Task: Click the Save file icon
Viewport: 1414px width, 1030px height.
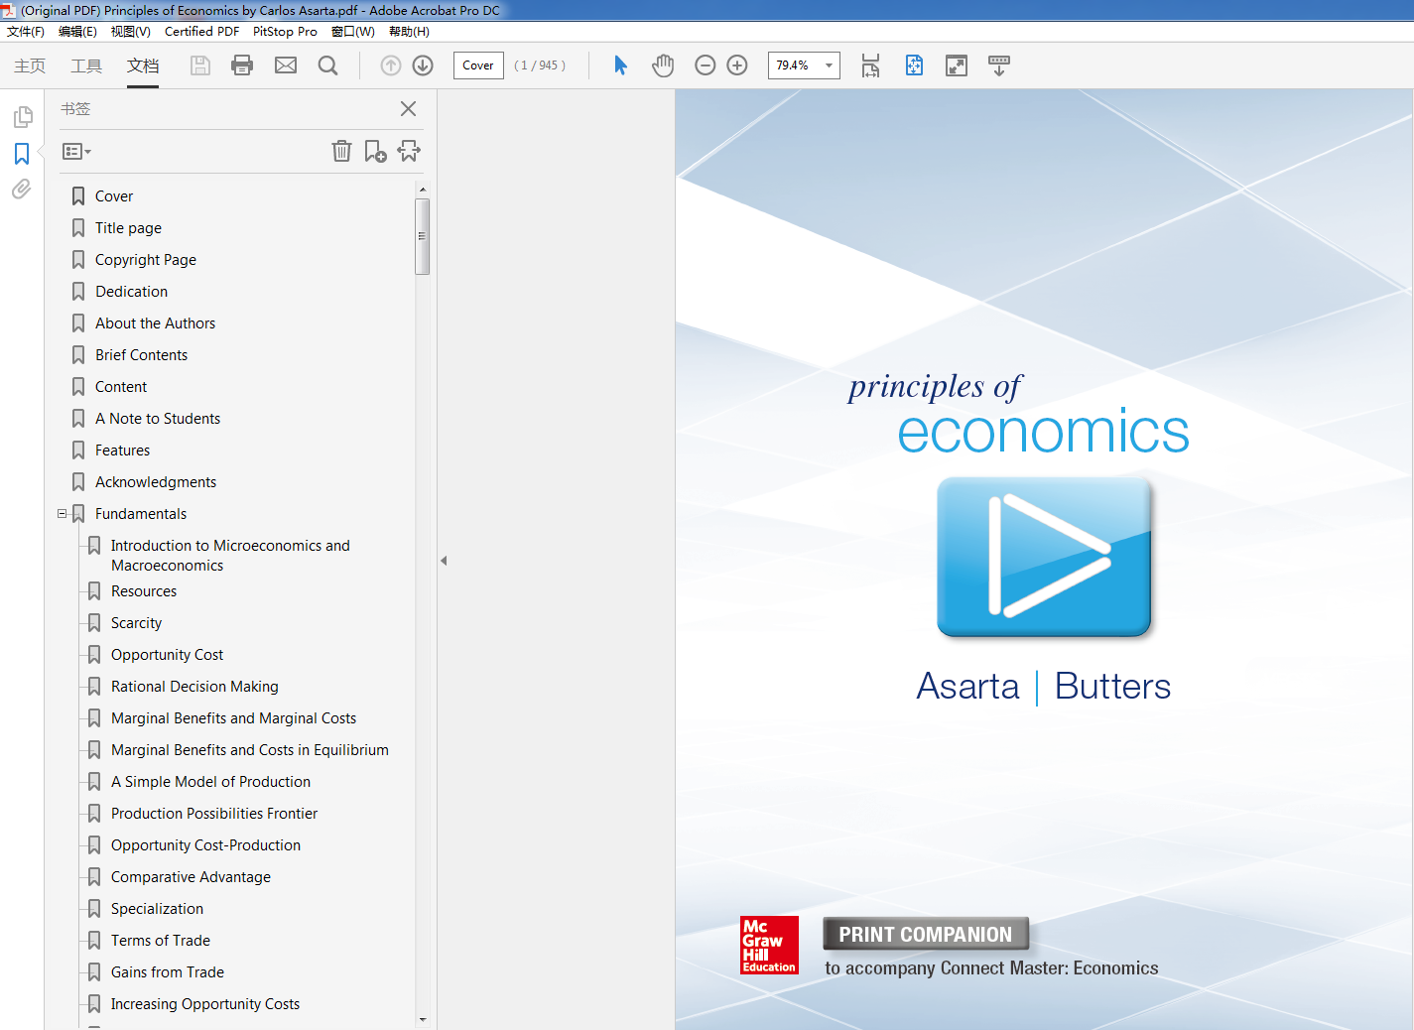Action: [200, 65]
